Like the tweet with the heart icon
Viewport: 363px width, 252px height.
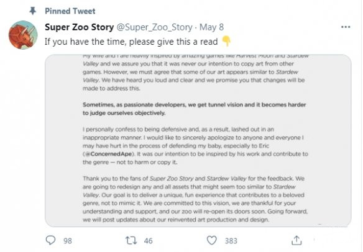coord(211,240)
